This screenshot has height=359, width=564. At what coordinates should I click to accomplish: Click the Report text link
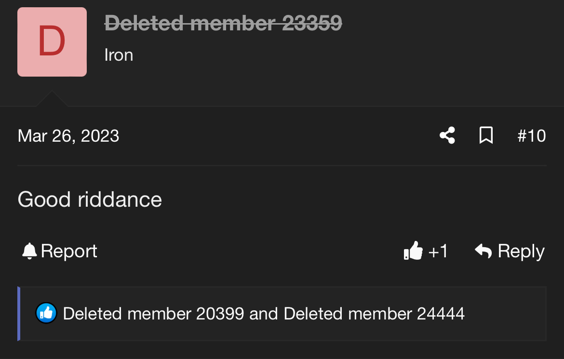[x=69, y=251]
